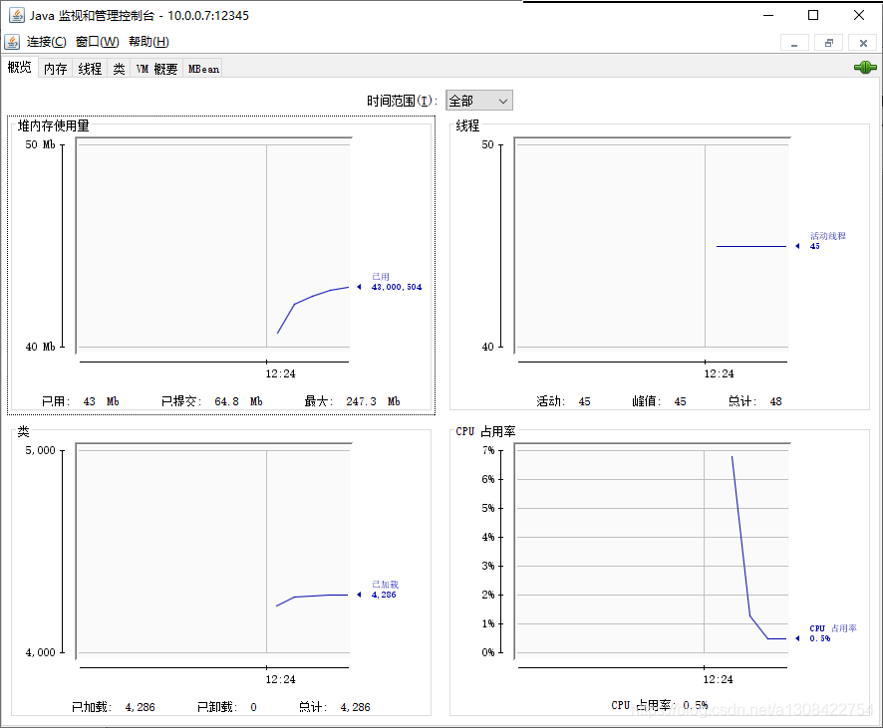Select the 概览 tab
The width and height of the screenshot is (883, 728).
[20, 67]
